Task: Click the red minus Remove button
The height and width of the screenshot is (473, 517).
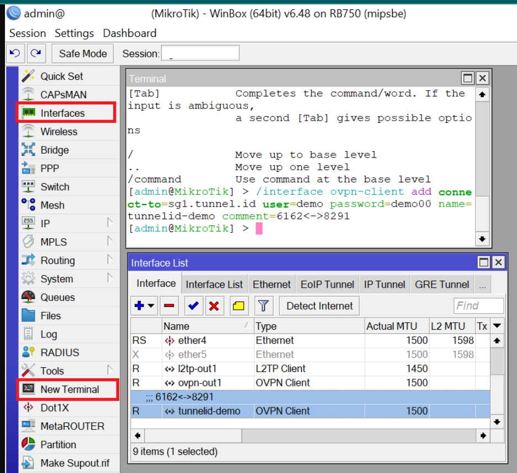Action: [169, 305]
